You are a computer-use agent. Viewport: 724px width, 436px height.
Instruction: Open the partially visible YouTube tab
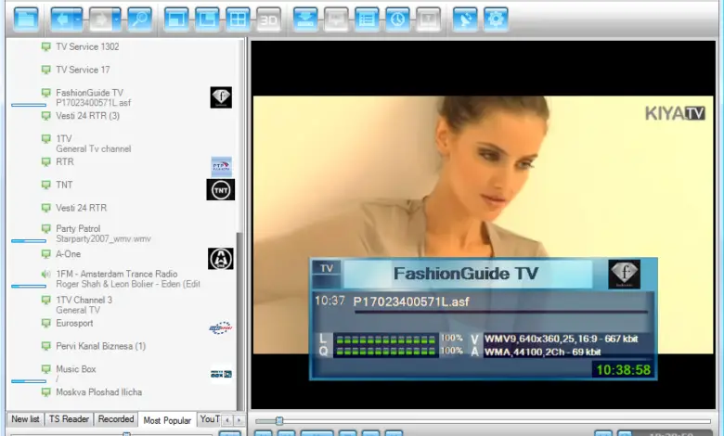click(210, 419)
